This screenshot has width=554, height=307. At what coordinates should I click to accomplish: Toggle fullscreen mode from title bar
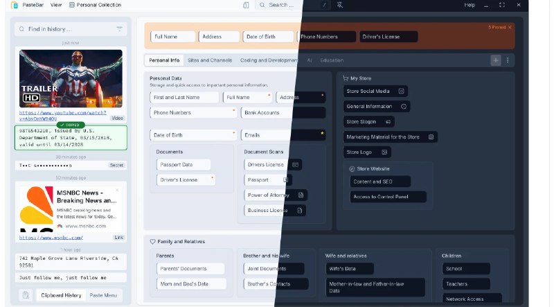501,5
